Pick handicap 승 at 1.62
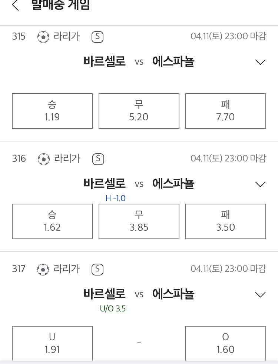Screen dimensions: 278x364 tap(52, 221)
